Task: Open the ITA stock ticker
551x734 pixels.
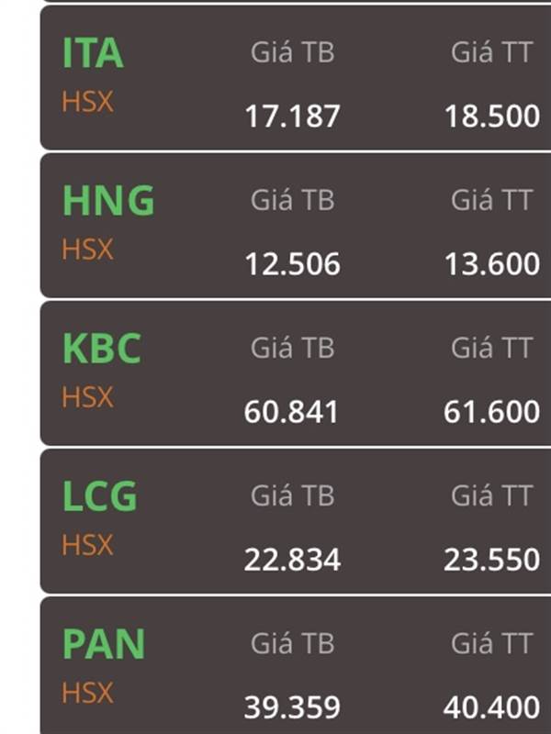Action: tap(93, 53)
